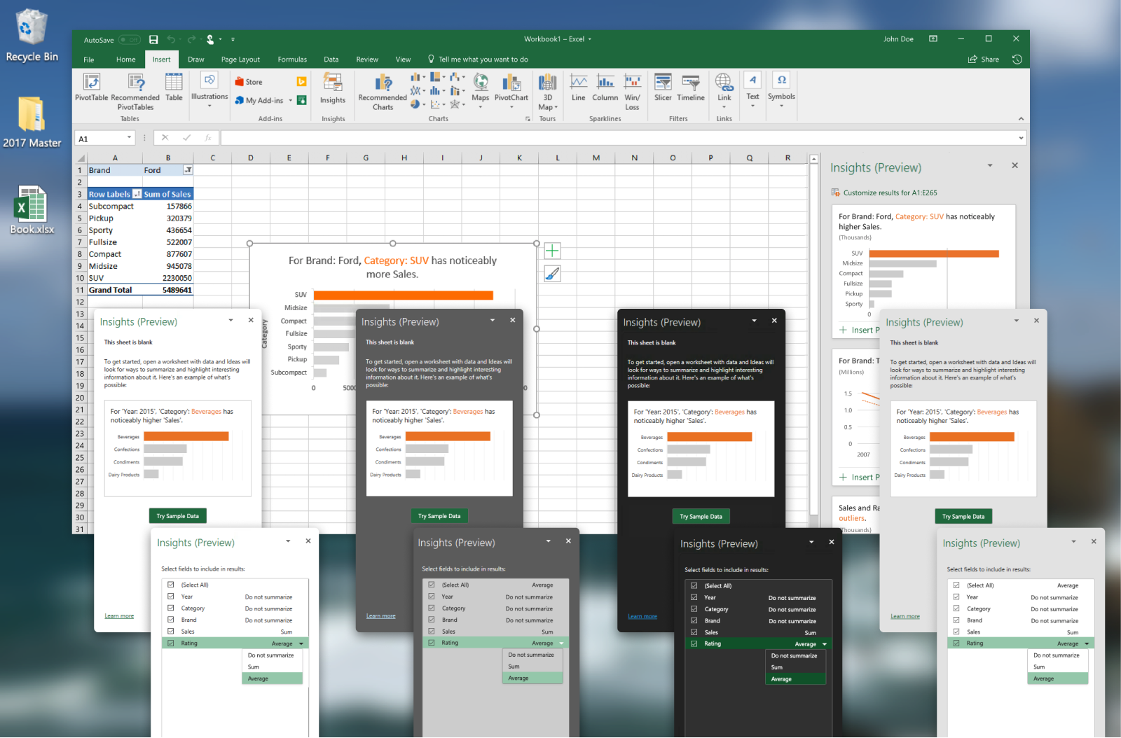Click the PivotChart icon
Screen dimensions: 1121x738
click(x=511, y=83)
